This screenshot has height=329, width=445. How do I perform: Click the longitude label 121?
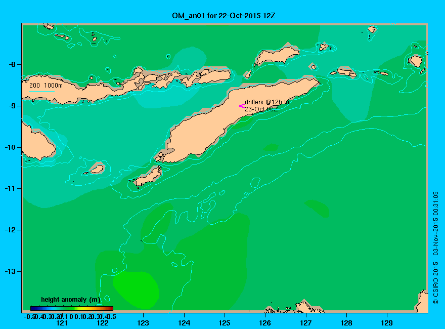pos(62,323)
